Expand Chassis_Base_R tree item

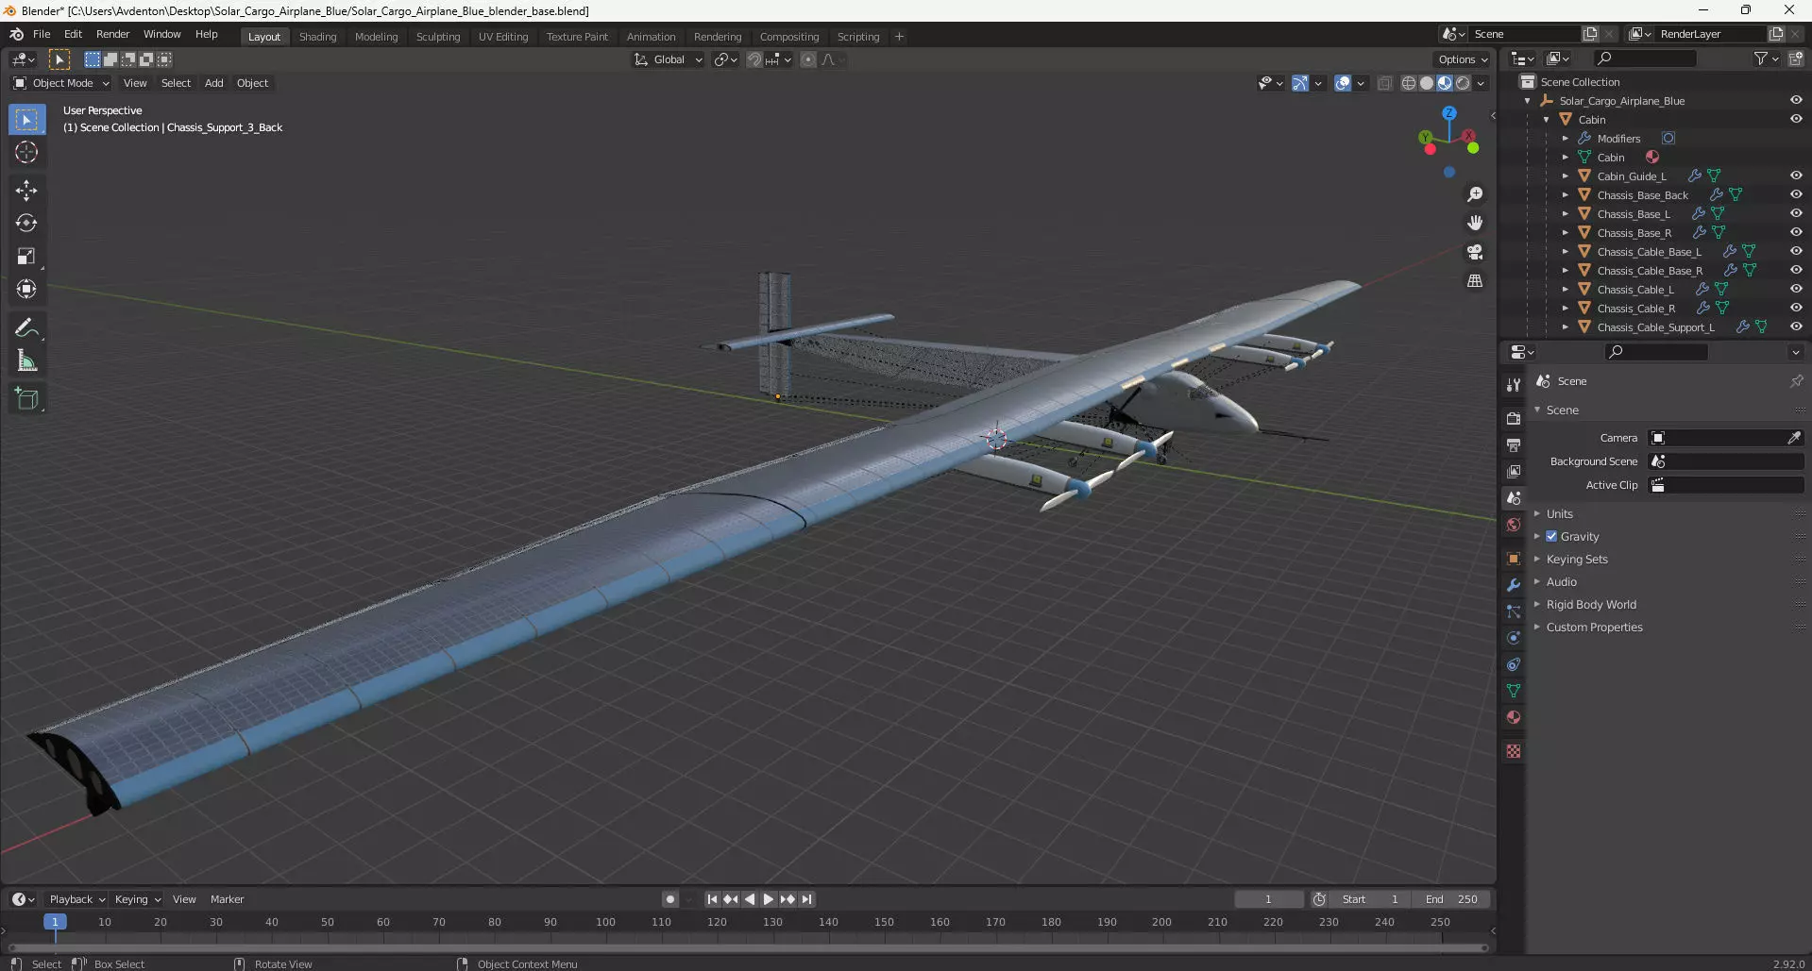(1565, 232)
